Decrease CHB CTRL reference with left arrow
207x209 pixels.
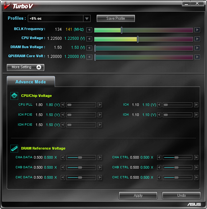[159, 167]
